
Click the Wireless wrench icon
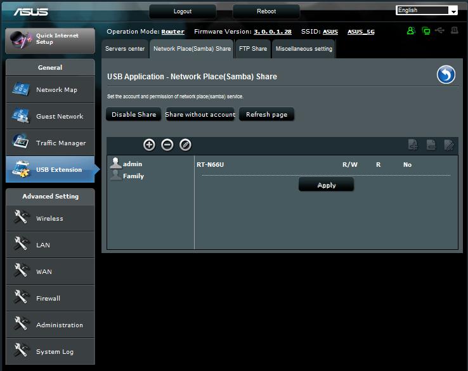pyautogui.click(x=21, y=217)
